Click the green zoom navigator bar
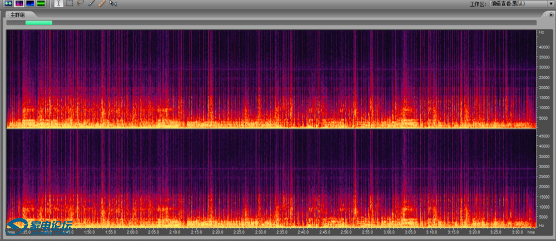 pos(39,23)
